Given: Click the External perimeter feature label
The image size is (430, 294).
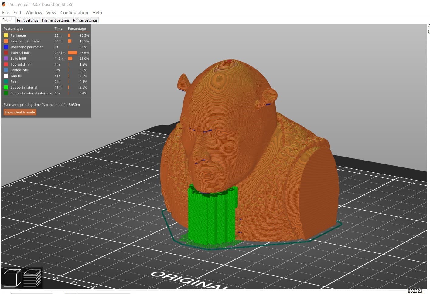Looking at the screenshot, I should click(25, 41).
